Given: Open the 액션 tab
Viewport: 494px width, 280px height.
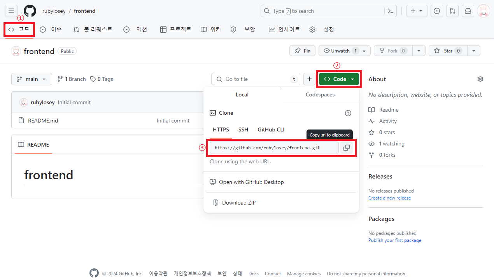Looking at the screenshot, I should tap(135, 30).
